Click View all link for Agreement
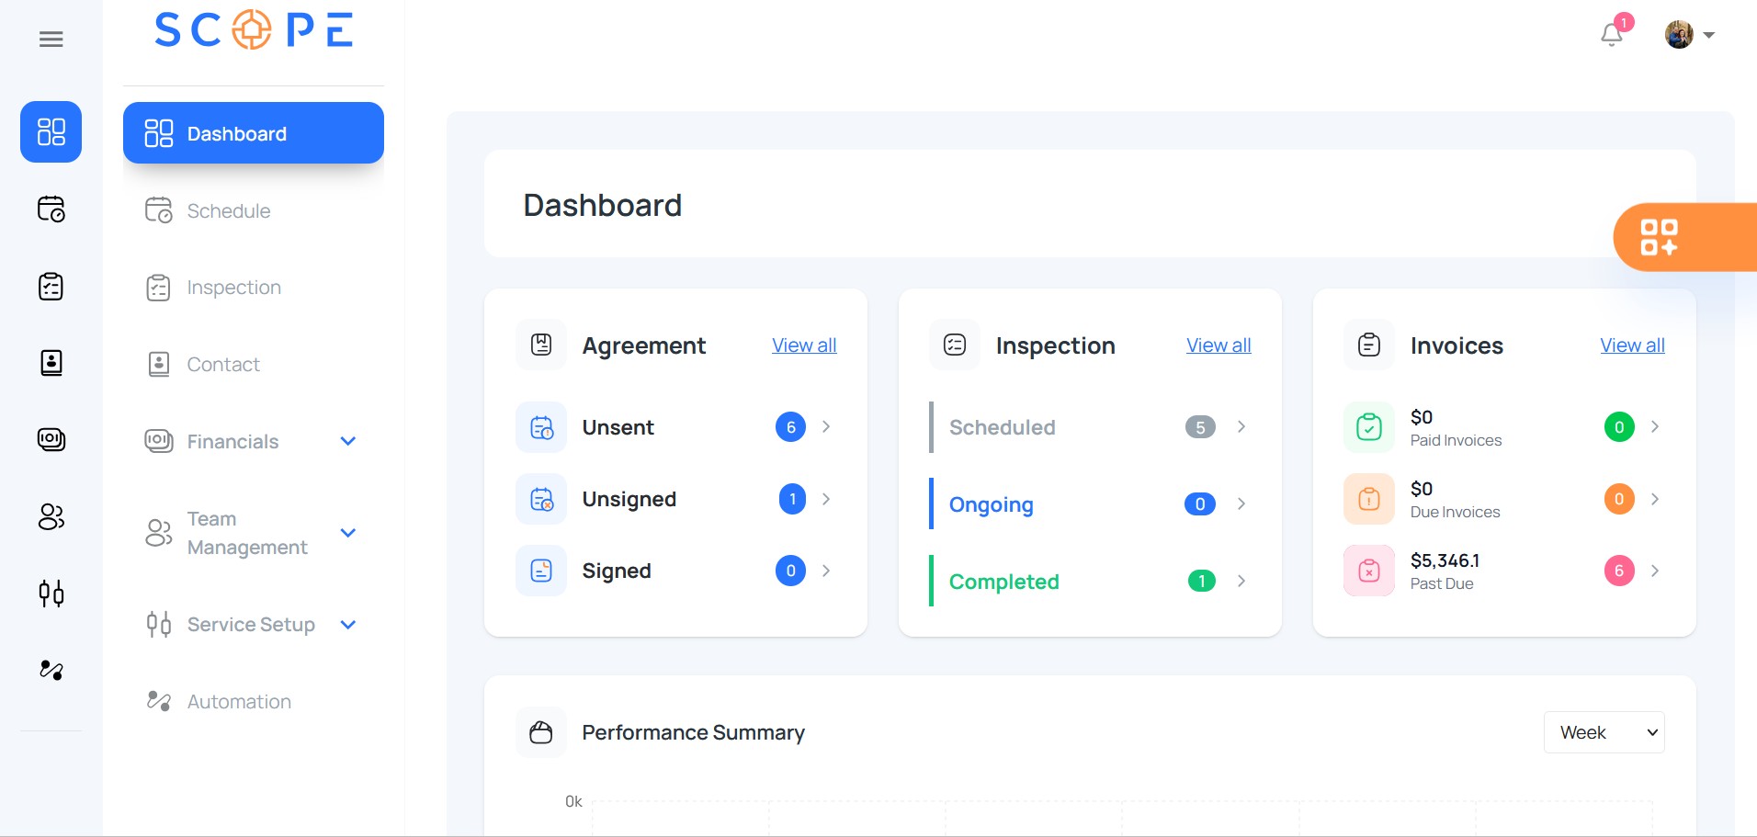Image resolution: width=1757 pixels, height=837 pixels. coord(804,345)
